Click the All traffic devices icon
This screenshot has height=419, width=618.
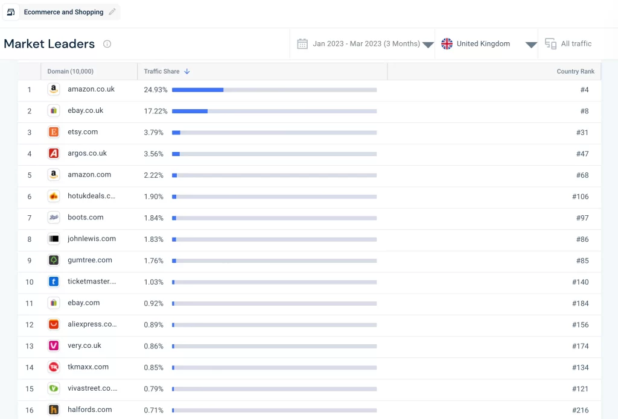[x=550, y=44]
